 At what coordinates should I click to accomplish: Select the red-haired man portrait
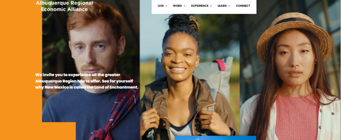pyautogui.click(x=91, y=70)
